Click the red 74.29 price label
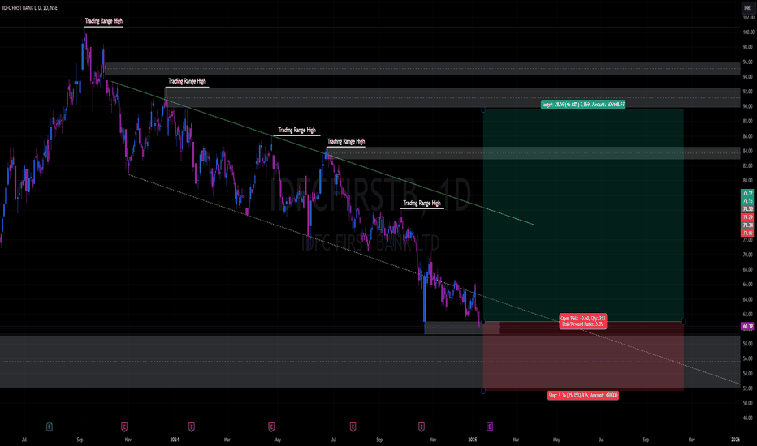This screenshot has width=757, height=446. 748,217
